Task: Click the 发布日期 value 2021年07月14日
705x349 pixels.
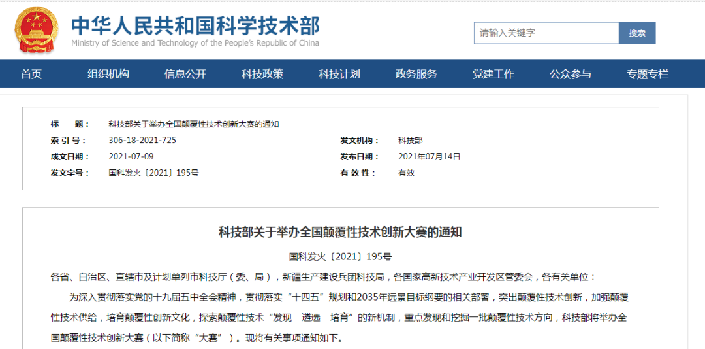Action: click(x=429, y=157)
